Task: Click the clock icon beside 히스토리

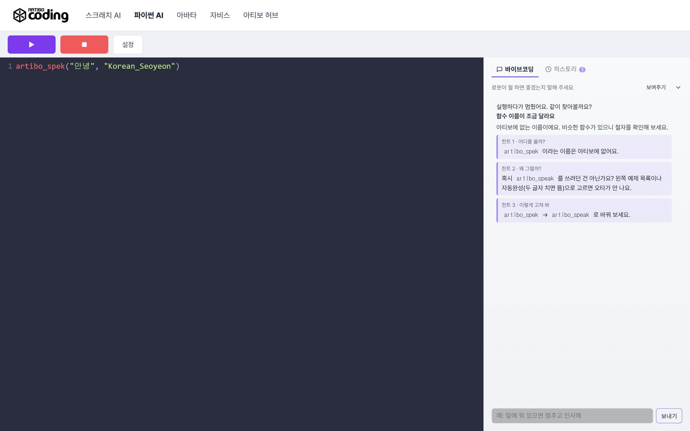Action: pos(549,69)
